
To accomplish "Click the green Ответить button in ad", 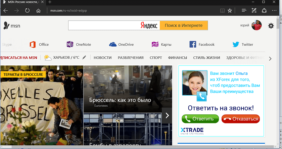I will click(200, 119).
